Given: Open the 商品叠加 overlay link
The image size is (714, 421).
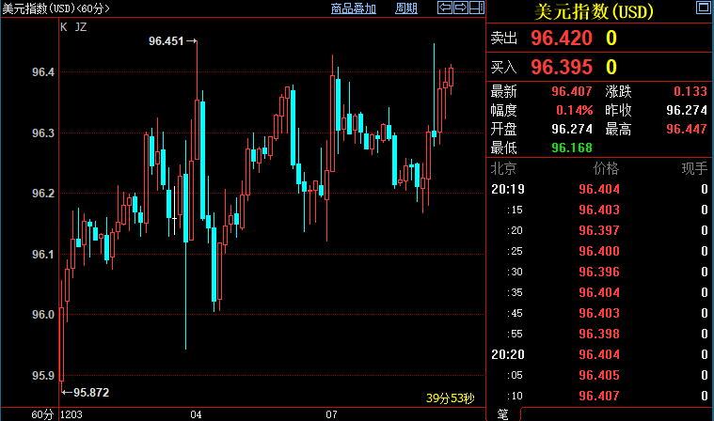Looking at the screenshot, I should coord(354,8).
